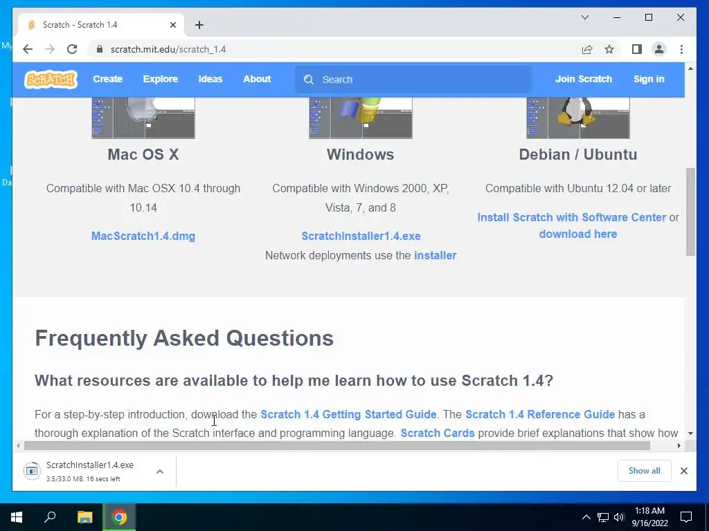Click the horizontal scrollbar left arrow
This screenshot has height=531, width=709.
point(17,446)
